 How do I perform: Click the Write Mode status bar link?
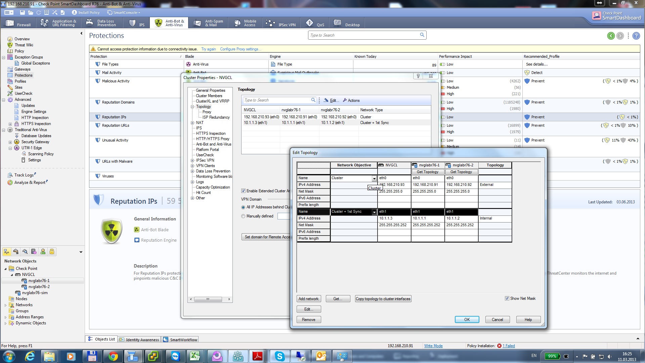[433, 346]
